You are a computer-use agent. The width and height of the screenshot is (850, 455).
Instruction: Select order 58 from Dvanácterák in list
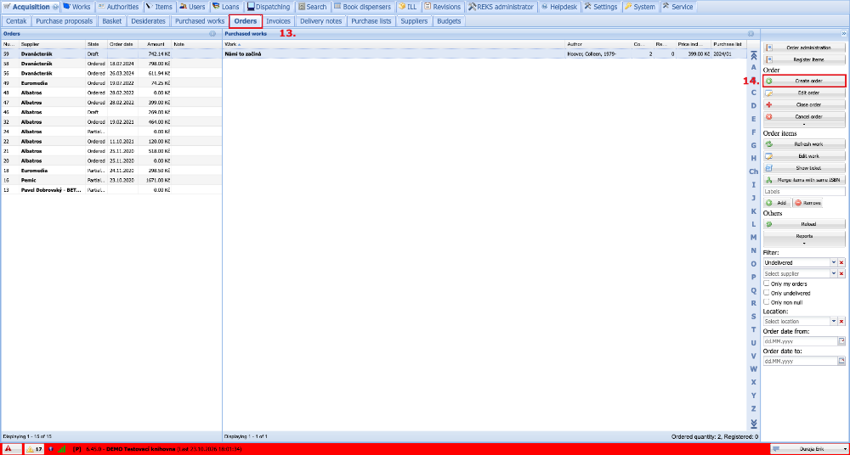pos(111,64)
